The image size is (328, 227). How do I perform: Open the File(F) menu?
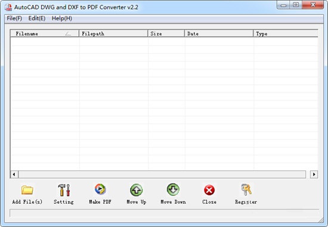pyautogui.click(x=14, y=19)
